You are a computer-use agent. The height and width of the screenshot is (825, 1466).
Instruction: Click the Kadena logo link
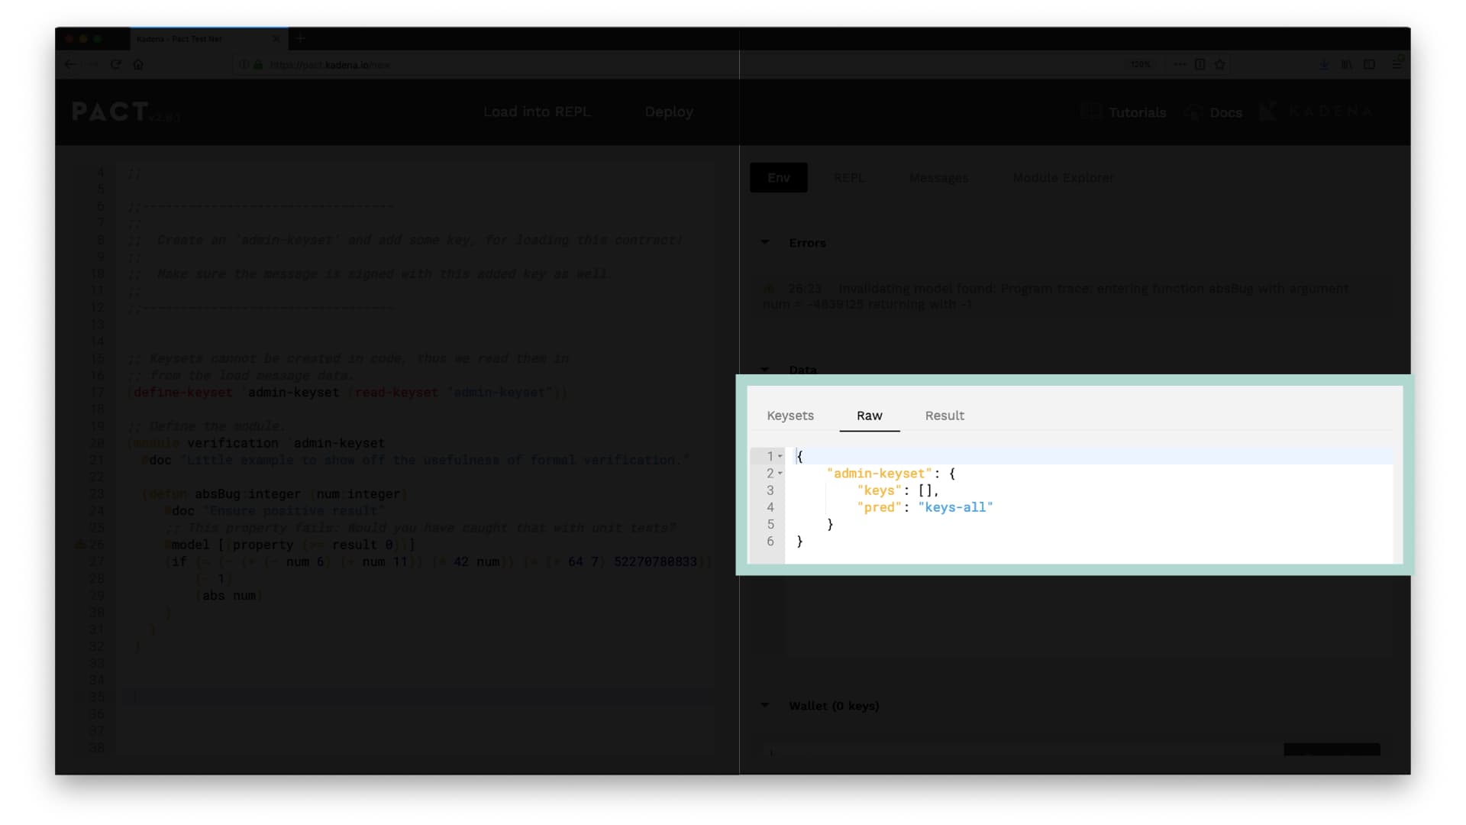[x=1316, y=112]
